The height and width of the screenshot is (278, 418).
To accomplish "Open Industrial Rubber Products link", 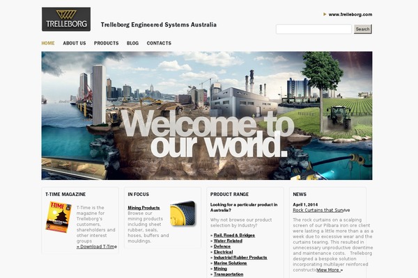I will (x=240, y=258).
